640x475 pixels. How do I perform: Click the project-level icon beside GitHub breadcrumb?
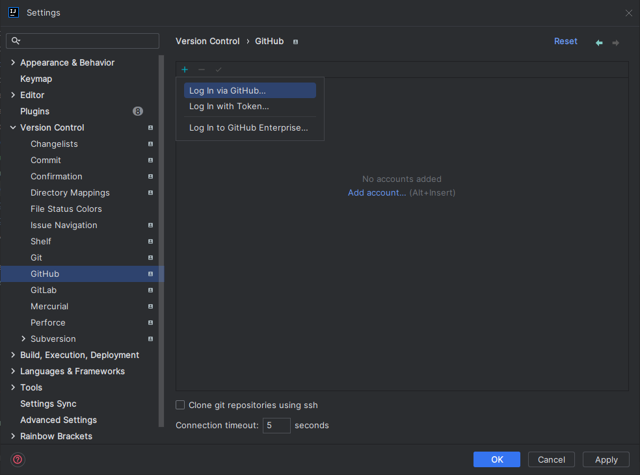pos(295,42)
